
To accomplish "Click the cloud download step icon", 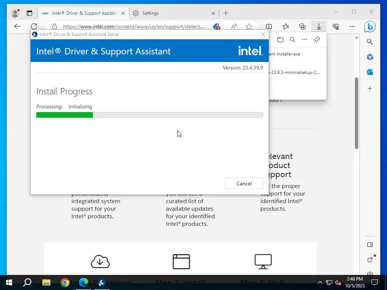I will (100, 261).
